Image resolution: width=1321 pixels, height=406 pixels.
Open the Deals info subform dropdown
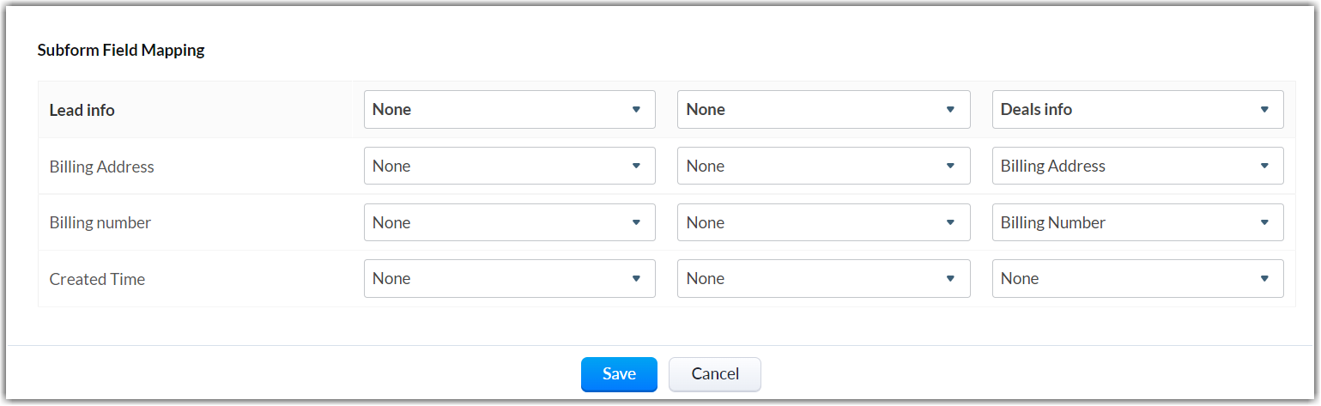[x=1137, y=110]
